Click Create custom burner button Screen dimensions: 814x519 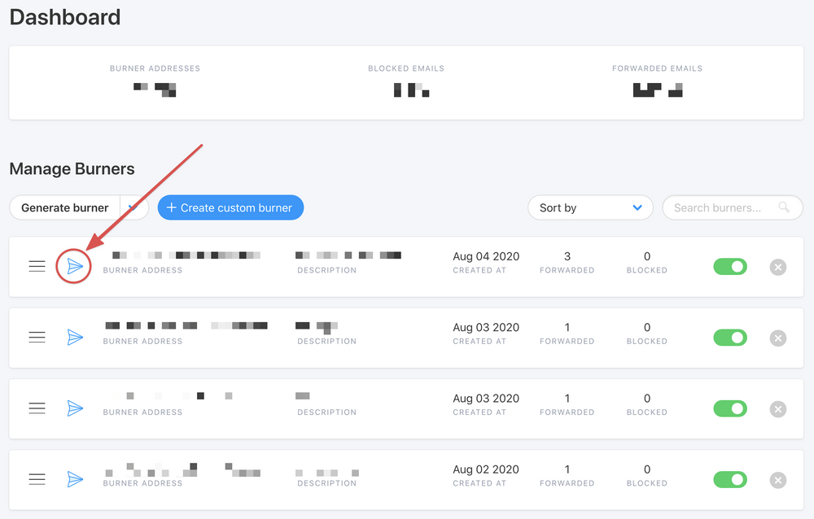tap(230, 207)
